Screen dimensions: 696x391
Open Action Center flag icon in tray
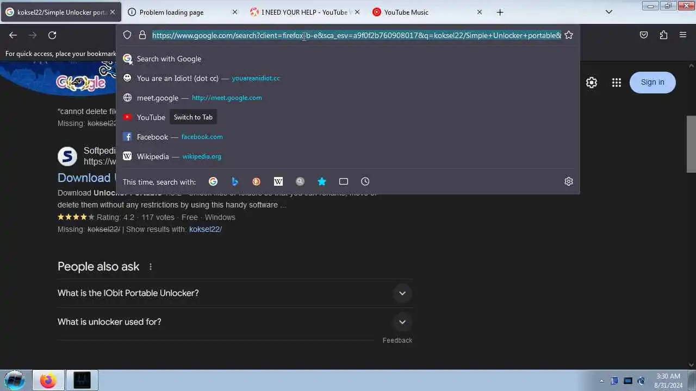614,381
